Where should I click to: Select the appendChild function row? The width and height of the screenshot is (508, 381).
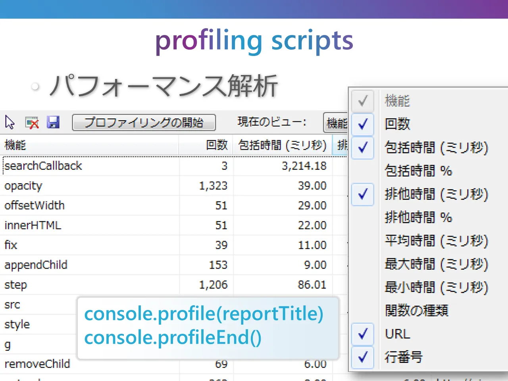[x=174, y=265]
